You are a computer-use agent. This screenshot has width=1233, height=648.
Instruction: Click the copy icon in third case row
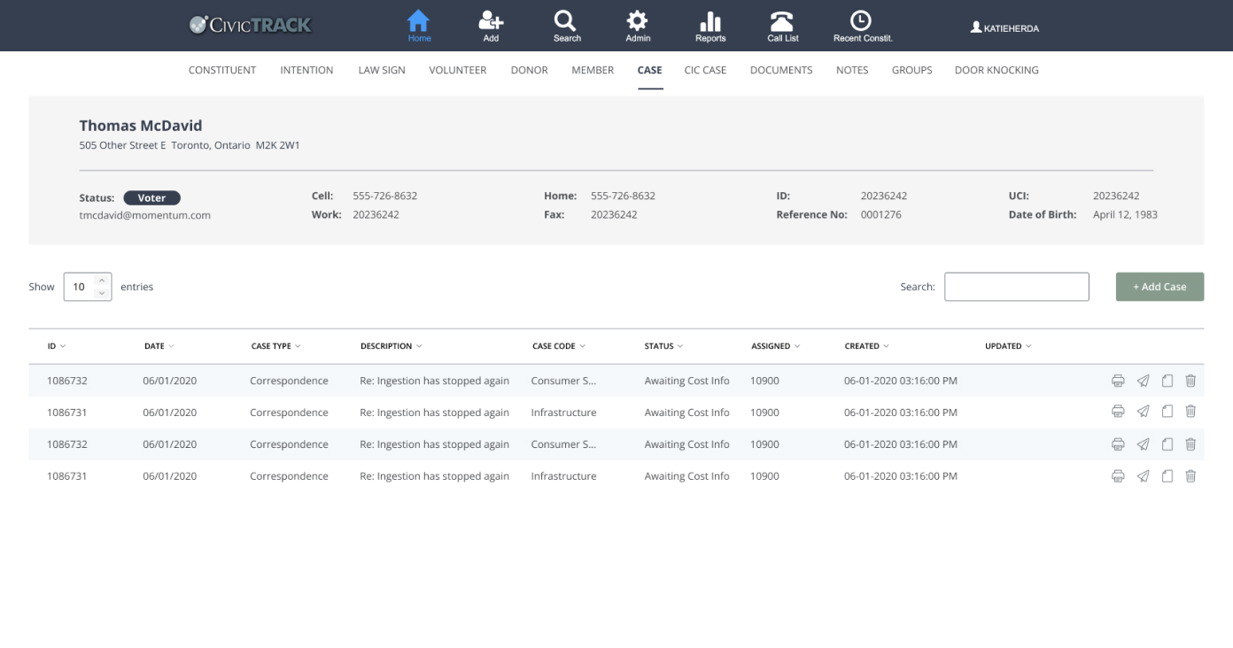(x=1167, y=444)
